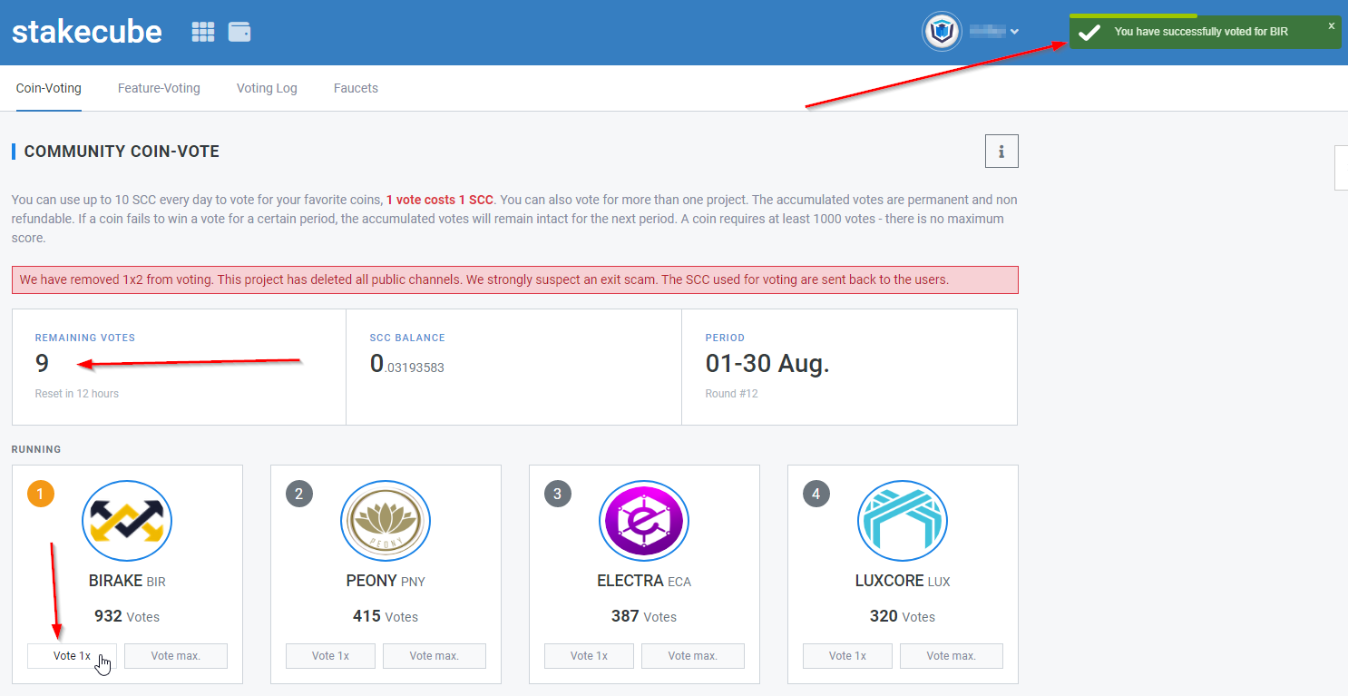Click the 'You have successfully voted for BIR' message

pyautogui.click(x=1201, y=32)
